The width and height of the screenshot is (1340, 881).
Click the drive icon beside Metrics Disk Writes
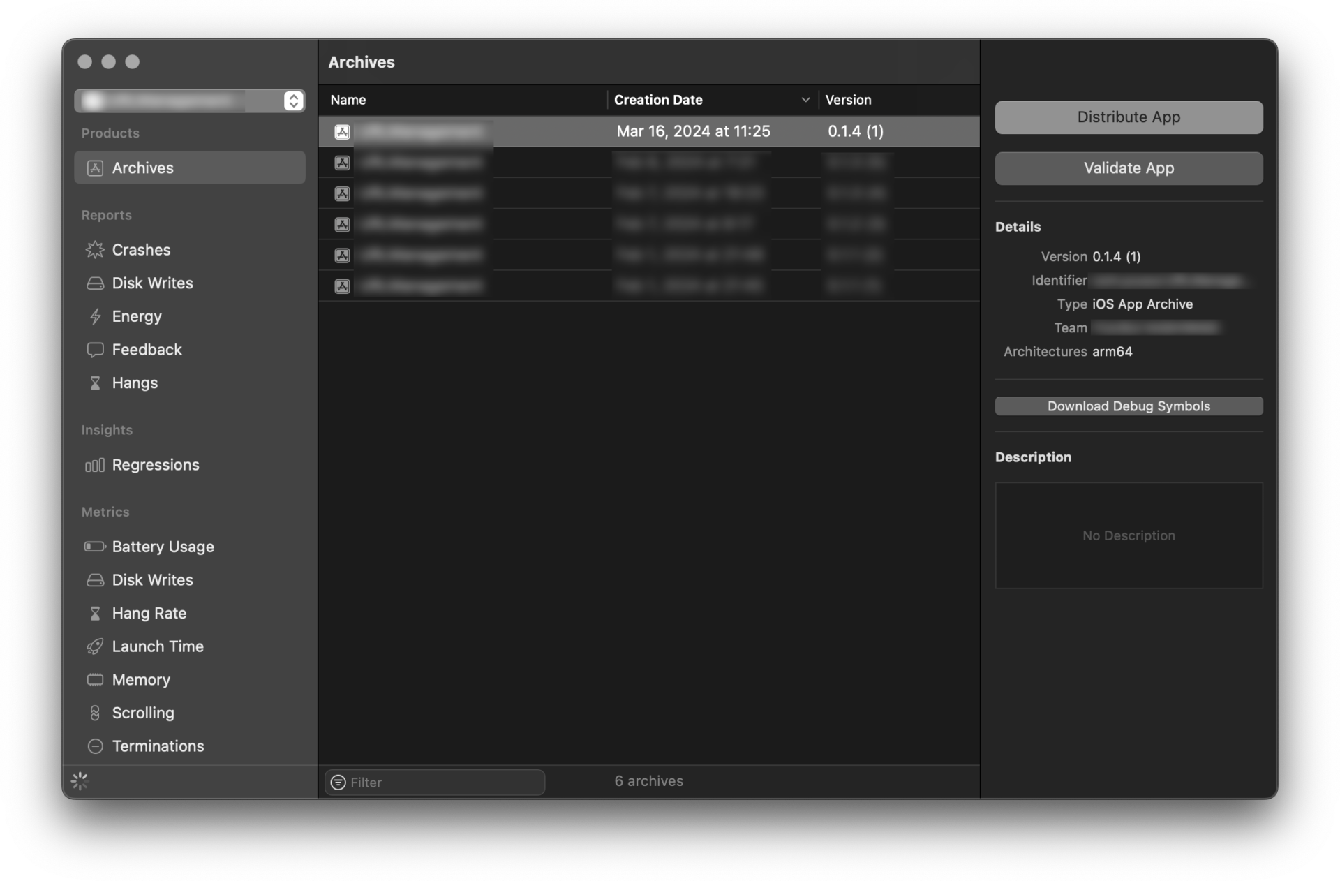pos(95,580)
